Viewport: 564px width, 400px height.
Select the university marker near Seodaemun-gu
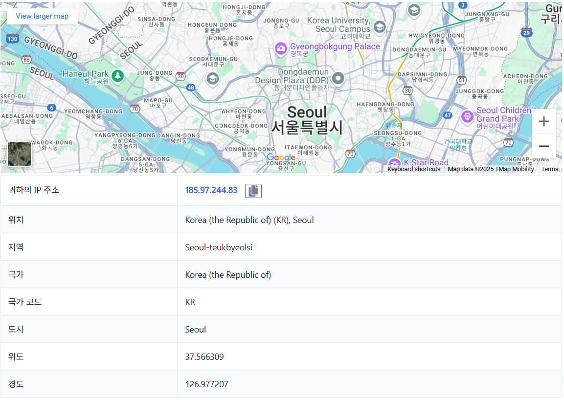click(x=213, y=78)
